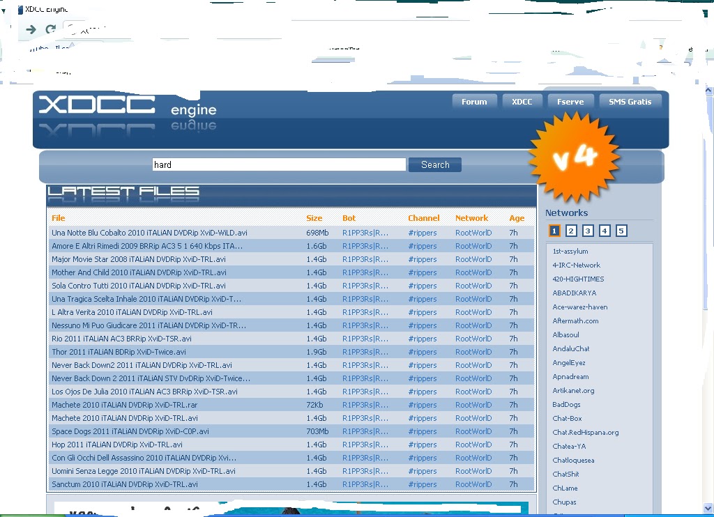Open the SMS Gratis tab
This screenshot has height=517, width=714.
pyautogui.click(x=630, y=102)
